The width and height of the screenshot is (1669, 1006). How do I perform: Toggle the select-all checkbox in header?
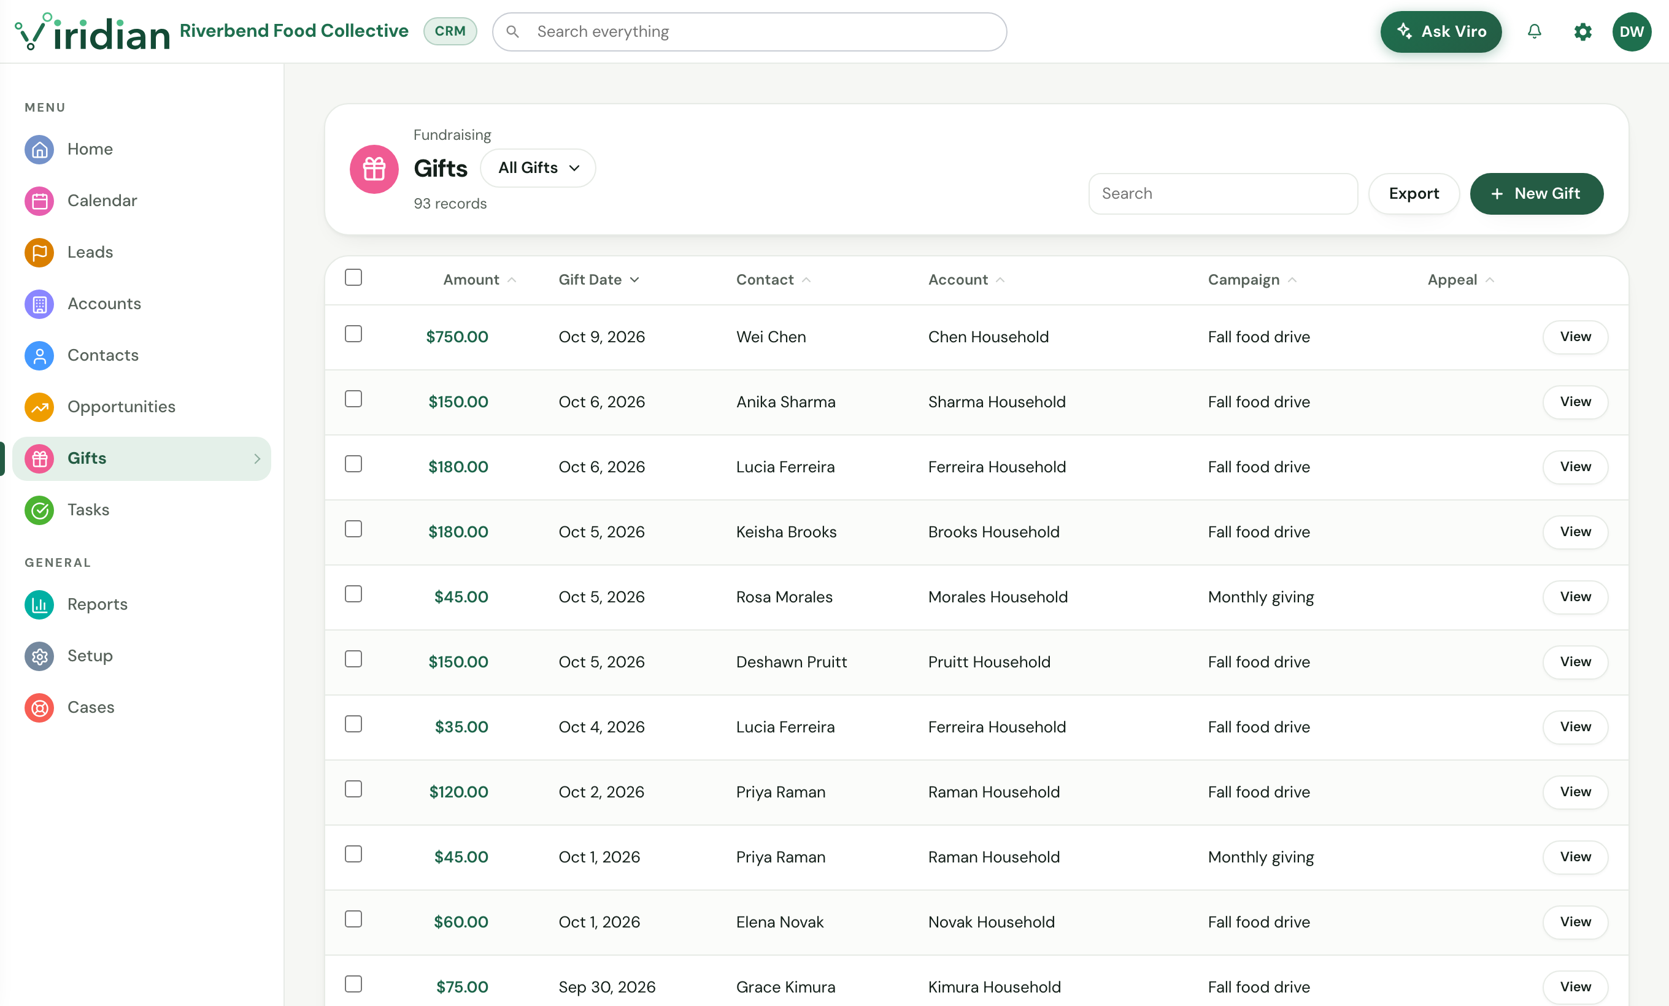(x=353, y=277)
